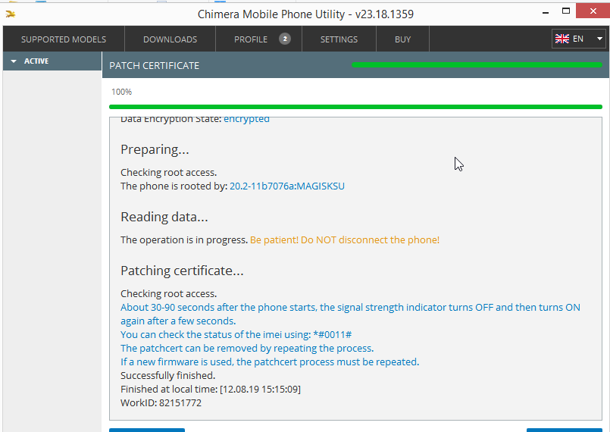This screenshot has width=610, height=432.
Task: Click the finished local time line
Action: (211, 389)
